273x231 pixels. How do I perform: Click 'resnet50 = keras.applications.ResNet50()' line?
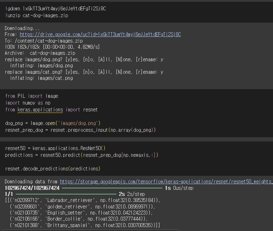click(x=55, y=148)
